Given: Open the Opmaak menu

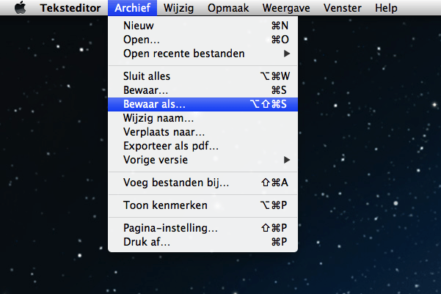Looking at the screenshot, I should pos(228,8).
